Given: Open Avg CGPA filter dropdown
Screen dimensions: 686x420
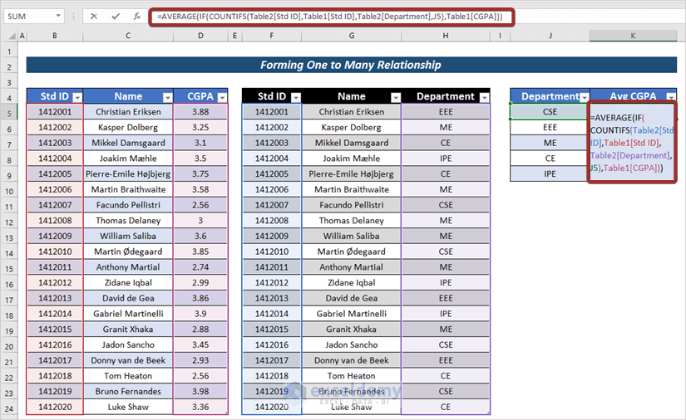Looking at the screenshot, I should click(x=671, y=97).
